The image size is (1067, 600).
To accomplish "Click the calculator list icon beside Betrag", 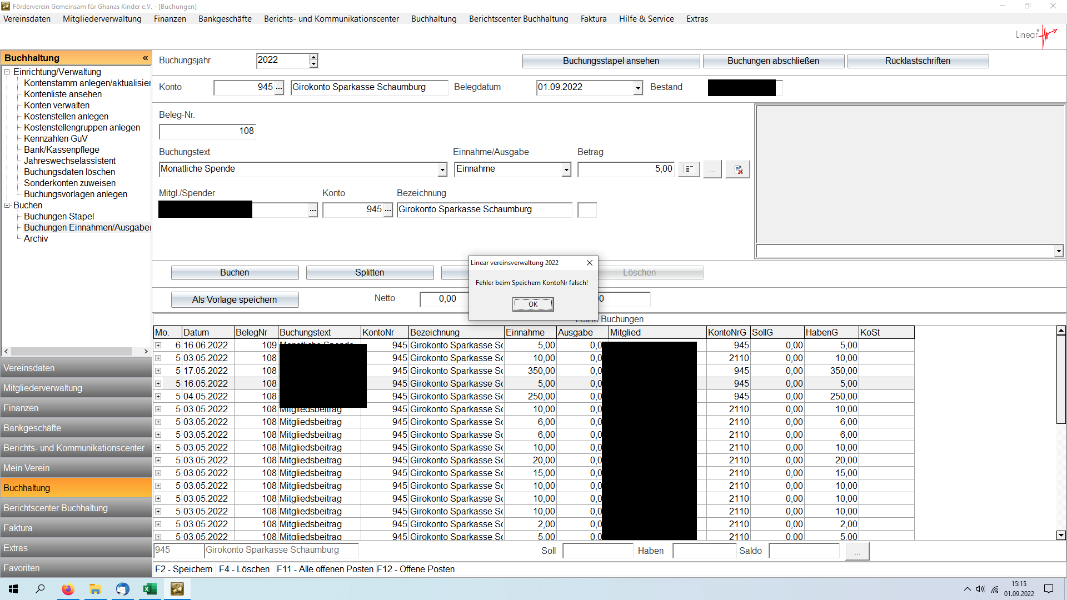I will click(689, 169).
